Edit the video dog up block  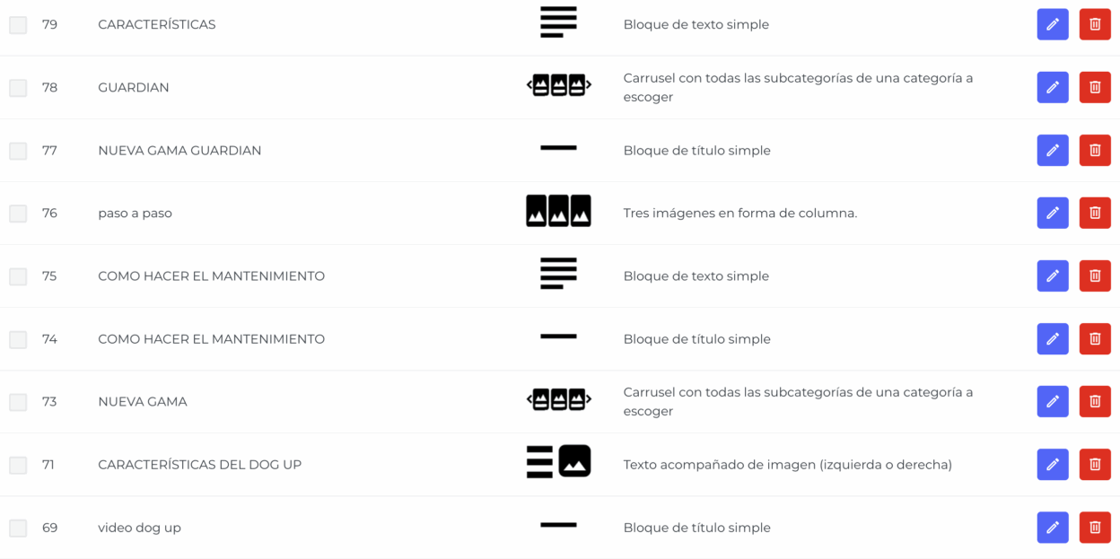pos(1053,527)
